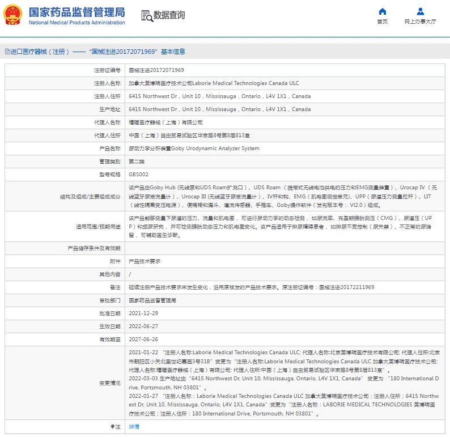Click the 2022-01-27 change record entry
450x437 pixels.
(x=284, y=405)
